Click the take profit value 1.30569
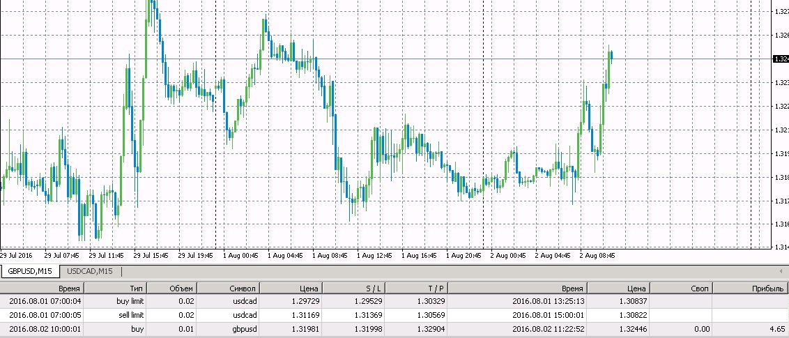 pyautogui.click(x=431, y=316)
